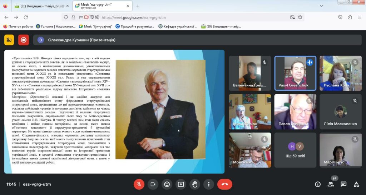This screenshot has width=366, height=195.
Task: Open more options three-dot menu
Action: 209,184
